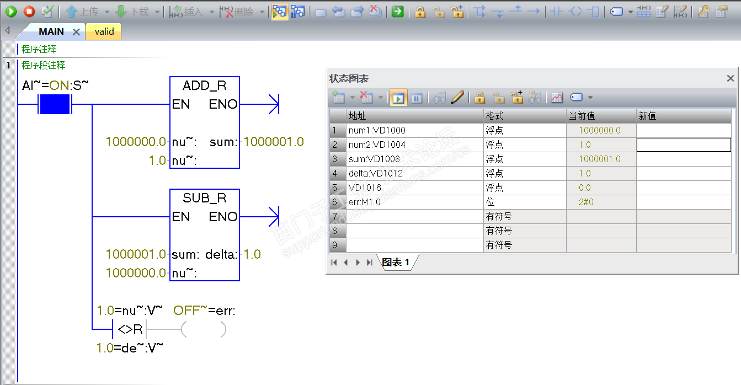Open the symbol tag dropdown in main toolbar
Screen dimensions: 741x385
pos(630,12)
